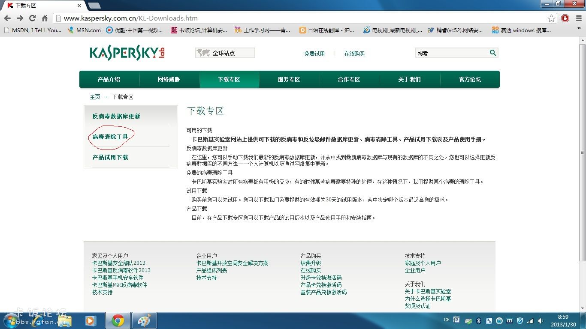Launch Windows Media Player from taskbar

coord(91,320)
